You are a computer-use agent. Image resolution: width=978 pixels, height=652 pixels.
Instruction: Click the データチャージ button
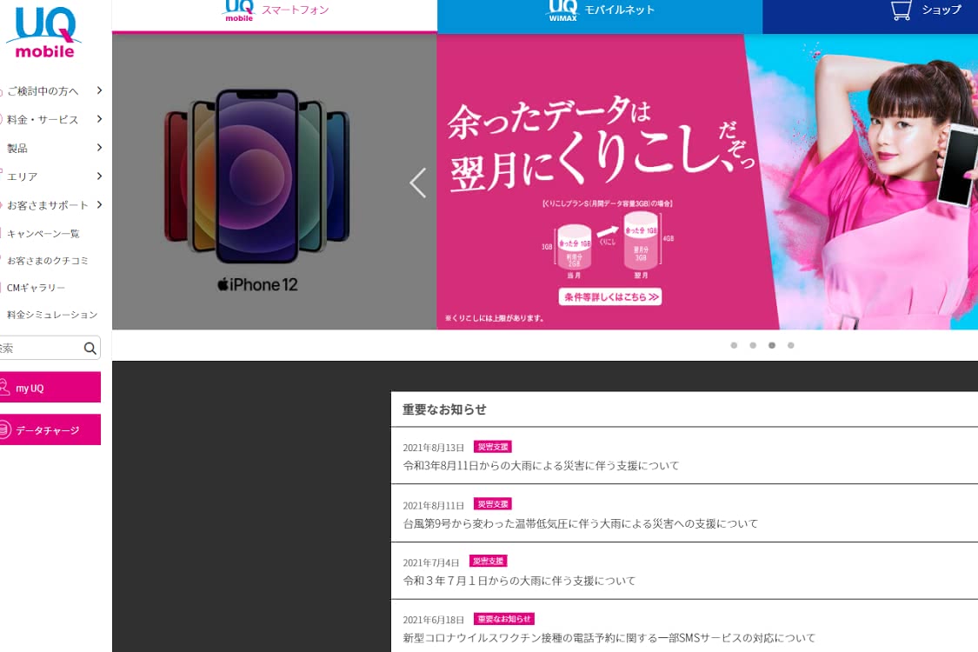50,429
